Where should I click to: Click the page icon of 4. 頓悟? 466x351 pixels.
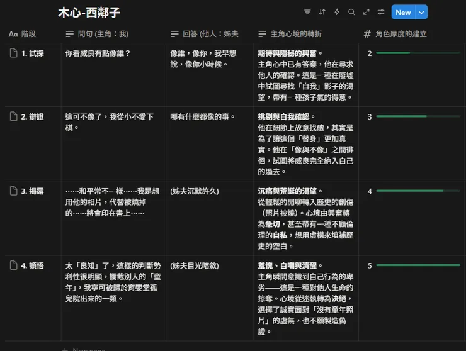(x=13, y=265)
